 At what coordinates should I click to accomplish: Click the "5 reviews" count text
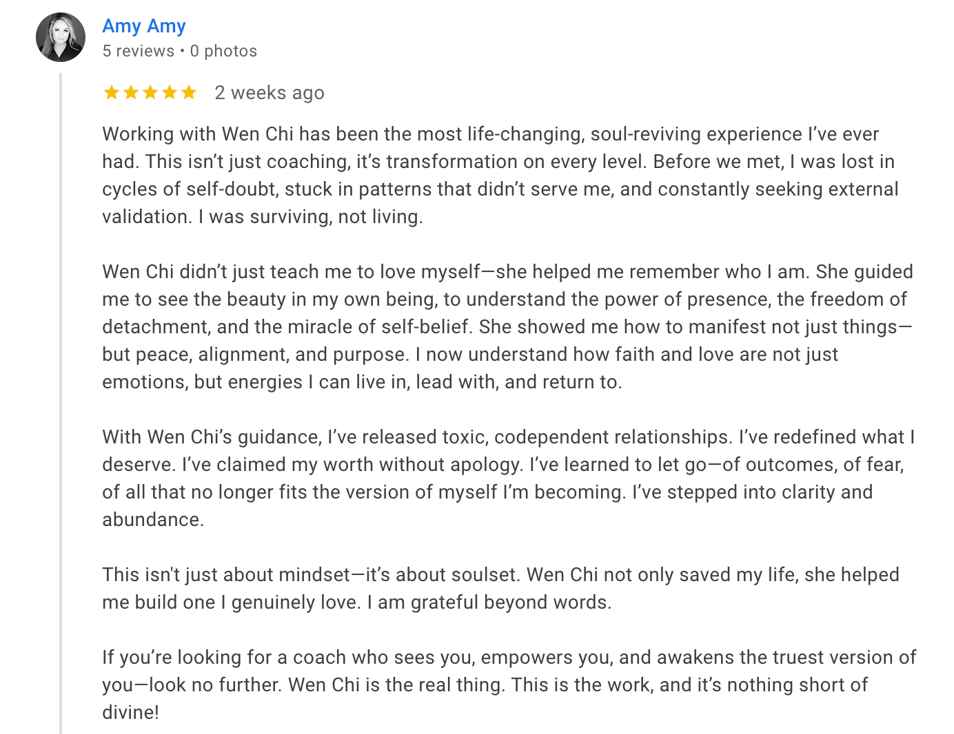(x=138, y=51)
